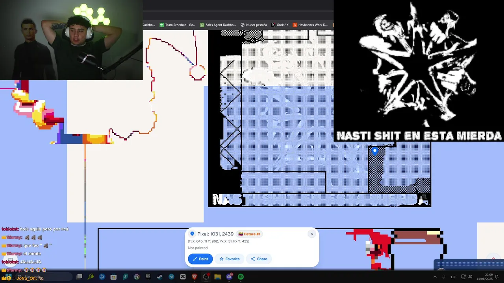Open notifications bell icon
This screenshot has width=504, height=283.
tap(497, 277)
